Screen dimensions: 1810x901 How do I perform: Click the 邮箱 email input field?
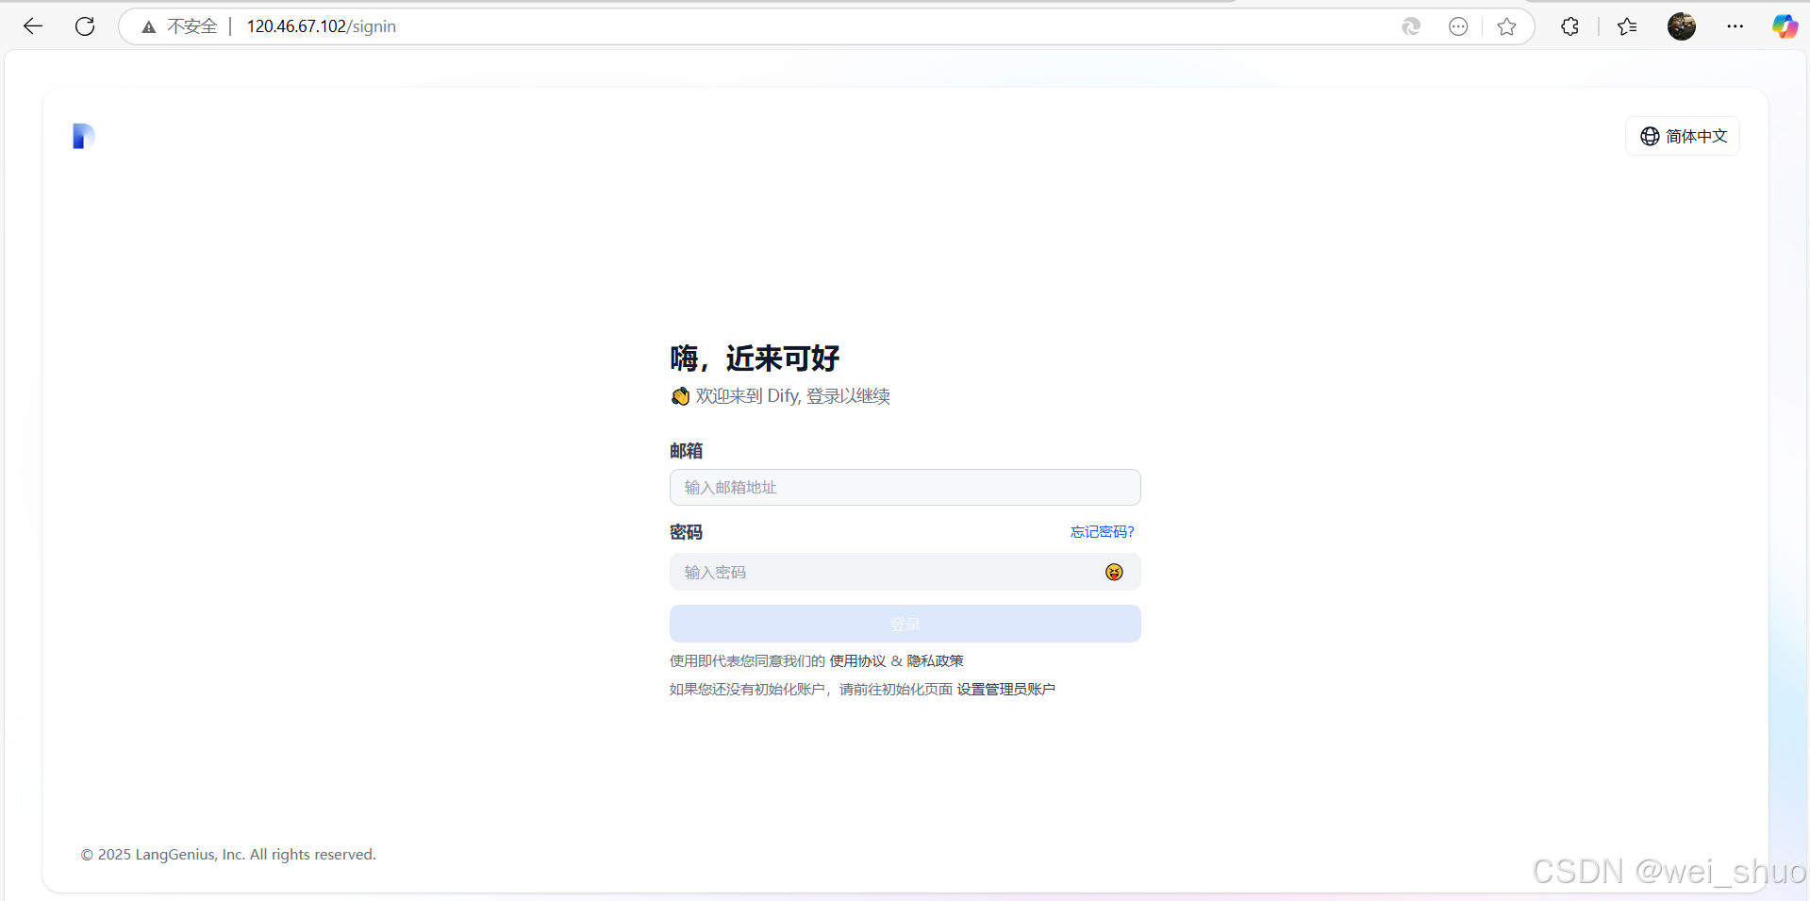904,487
